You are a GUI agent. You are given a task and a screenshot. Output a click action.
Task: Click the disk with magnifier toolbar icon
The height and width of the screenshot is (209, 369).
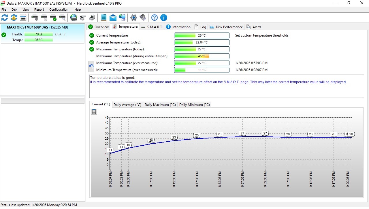(62, 18)
